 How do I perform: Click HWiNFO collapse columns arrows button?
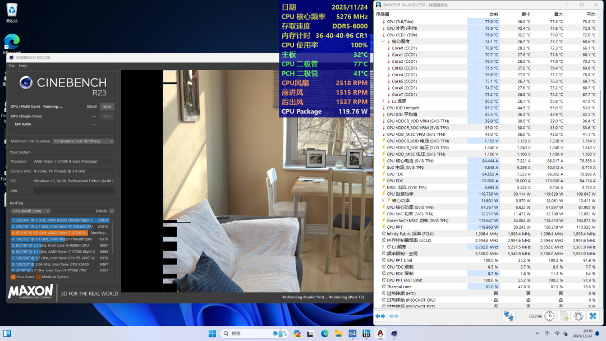(394, 316)
